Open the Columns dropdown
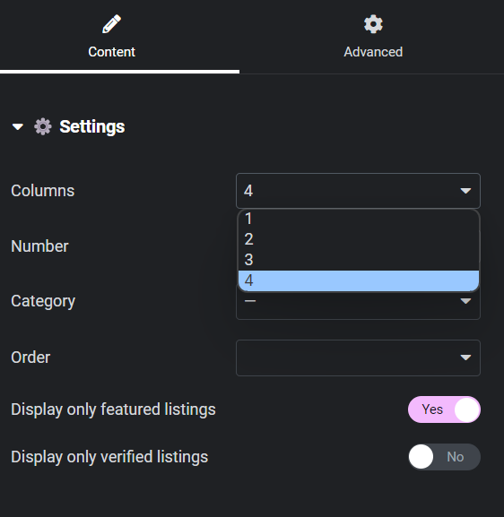504x517 pixels. pos(358,191)
